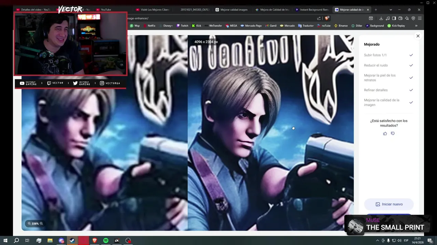This screenshot has width=437, height=245.
Task: Click the Vectorga Instagram overlay label
Action: tap(110, 83)
